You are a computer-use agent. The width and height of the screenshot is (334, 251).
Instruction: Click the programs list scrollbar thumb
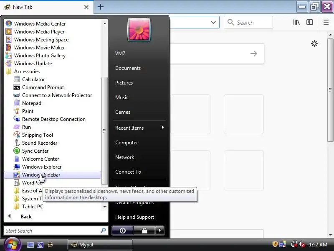pos(104,131)
